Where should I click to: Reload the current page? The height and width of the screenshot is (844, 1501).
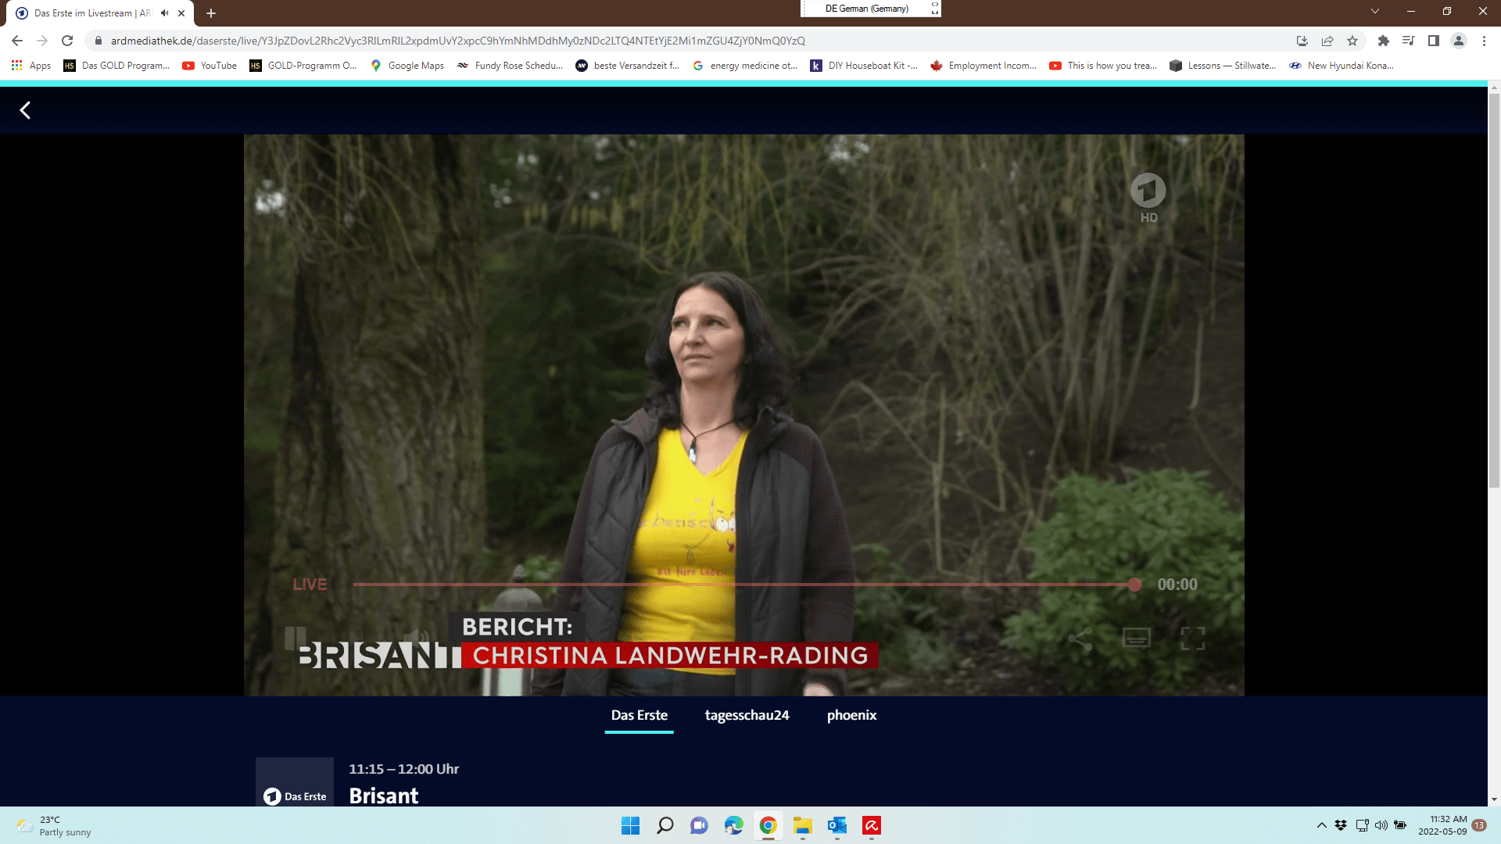(x=67, y=41)
